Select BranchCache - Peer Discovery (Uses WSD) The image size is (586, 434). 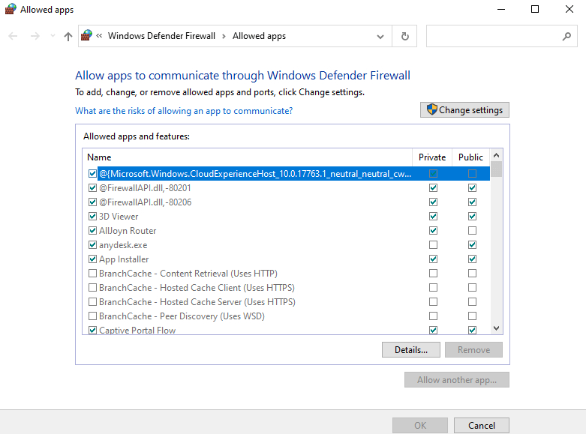[x=182, y=316]
